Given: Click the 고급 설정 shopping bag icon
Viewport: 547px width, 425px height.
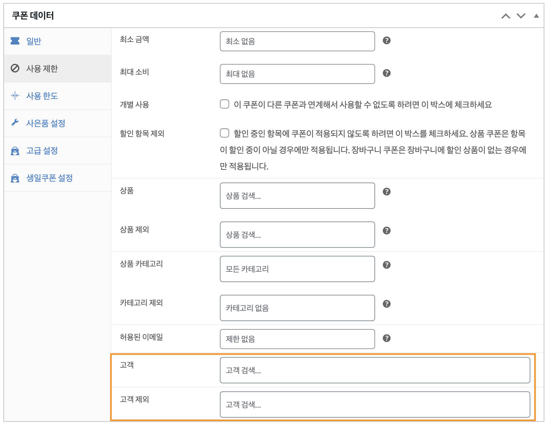Looking at the screenshot, I should (x=15, y=151).
